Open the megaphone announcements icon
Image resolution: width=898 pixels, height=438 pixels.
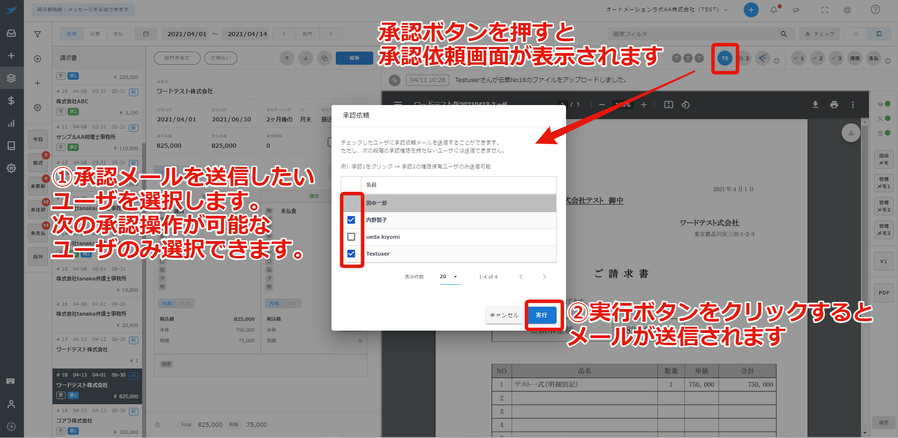click(x=796, y=9)
